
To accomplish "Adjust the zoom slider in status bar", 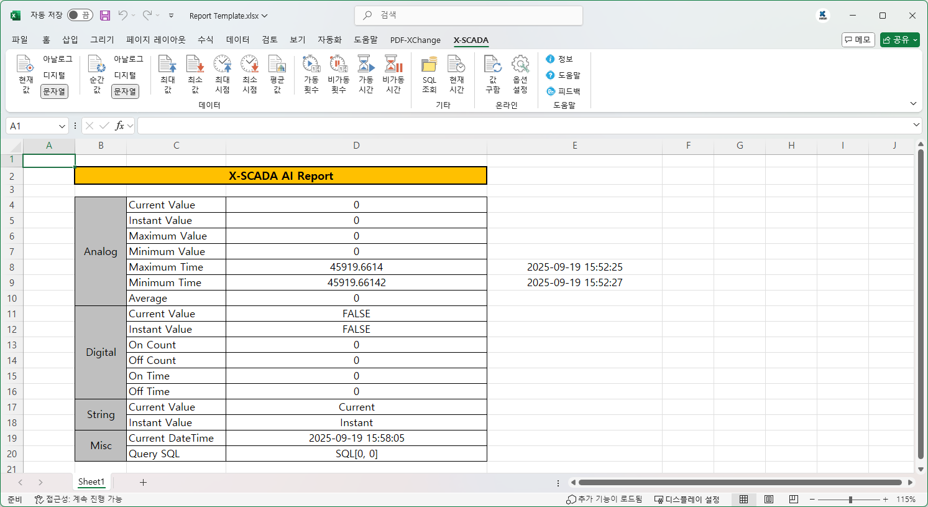I will [850, 500].
